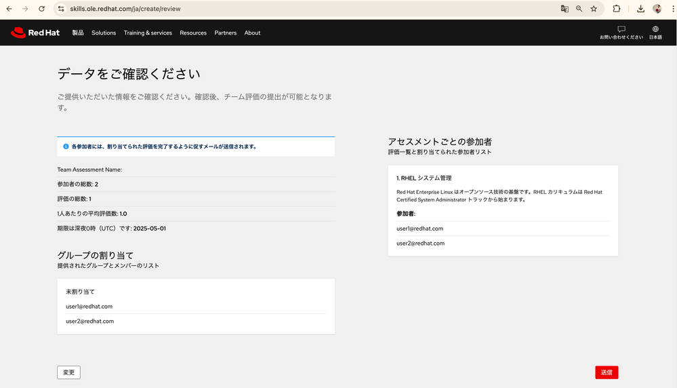Click the Red Hat logo
Image resolution: width=677 pixels, height=388 pixels.
pos(35,33)
